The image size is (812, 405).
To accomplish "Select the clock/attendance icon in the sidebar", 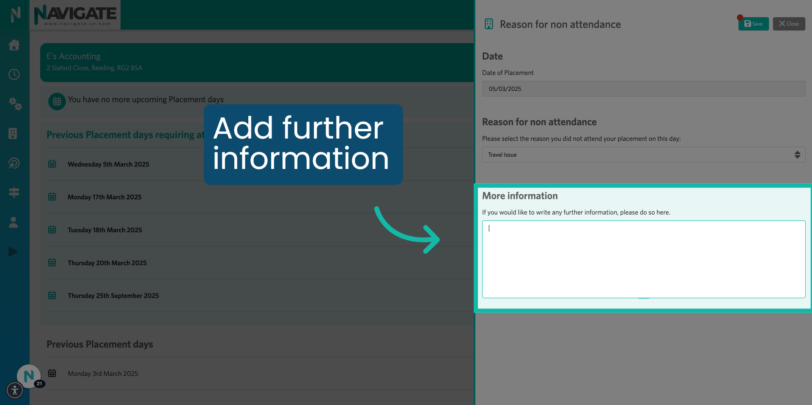I will [x=14, y=74].
